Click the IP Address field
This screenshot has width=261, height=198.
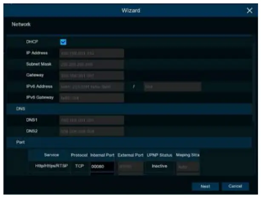pyautogui.click(x=92, y=53)
